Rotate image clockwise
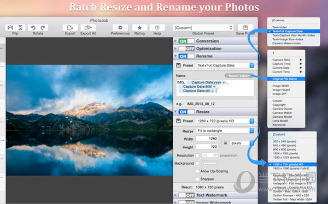Viewport: 328px width, 204px height. [43, 28]
